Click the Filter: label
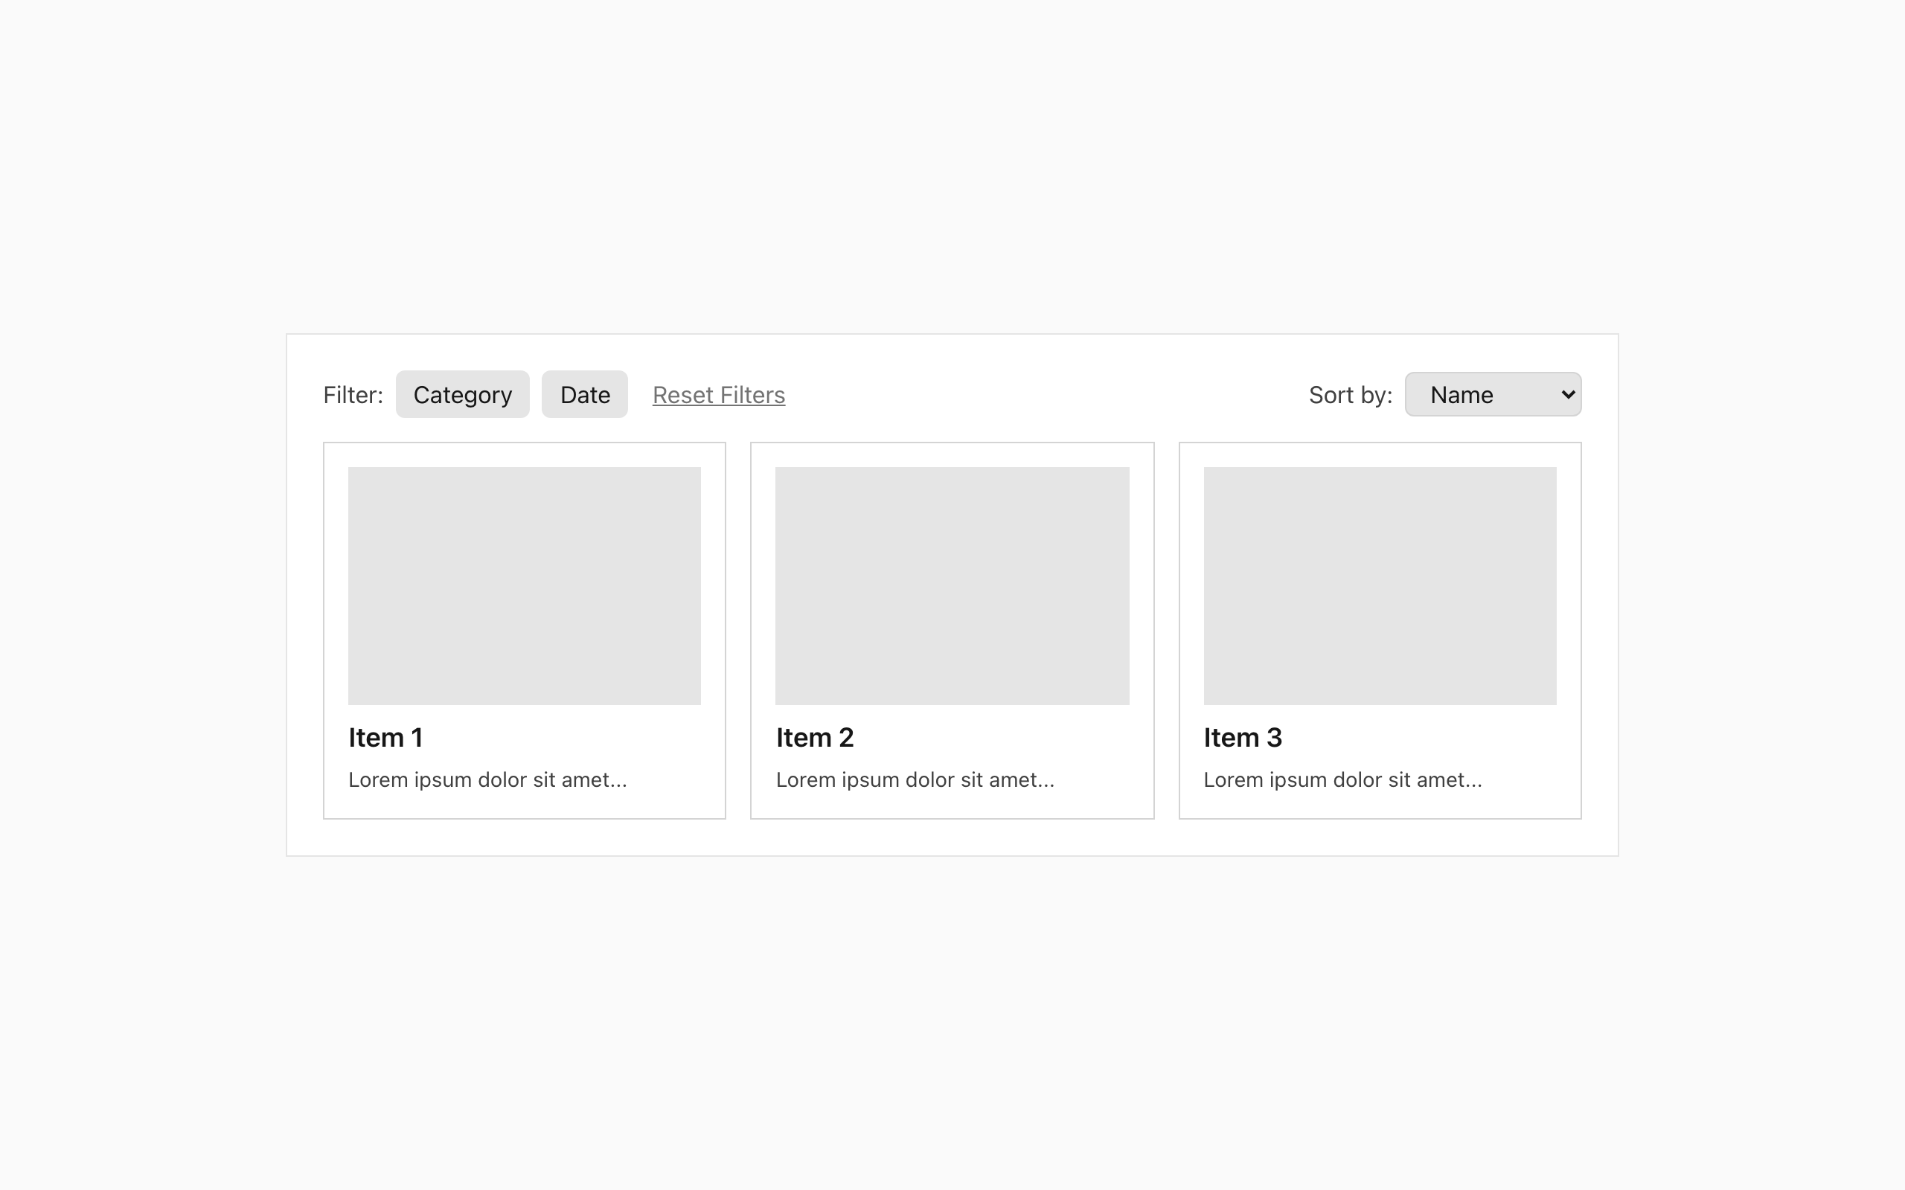Viewport: 1905px width, 1190px height. pos(353,394)
